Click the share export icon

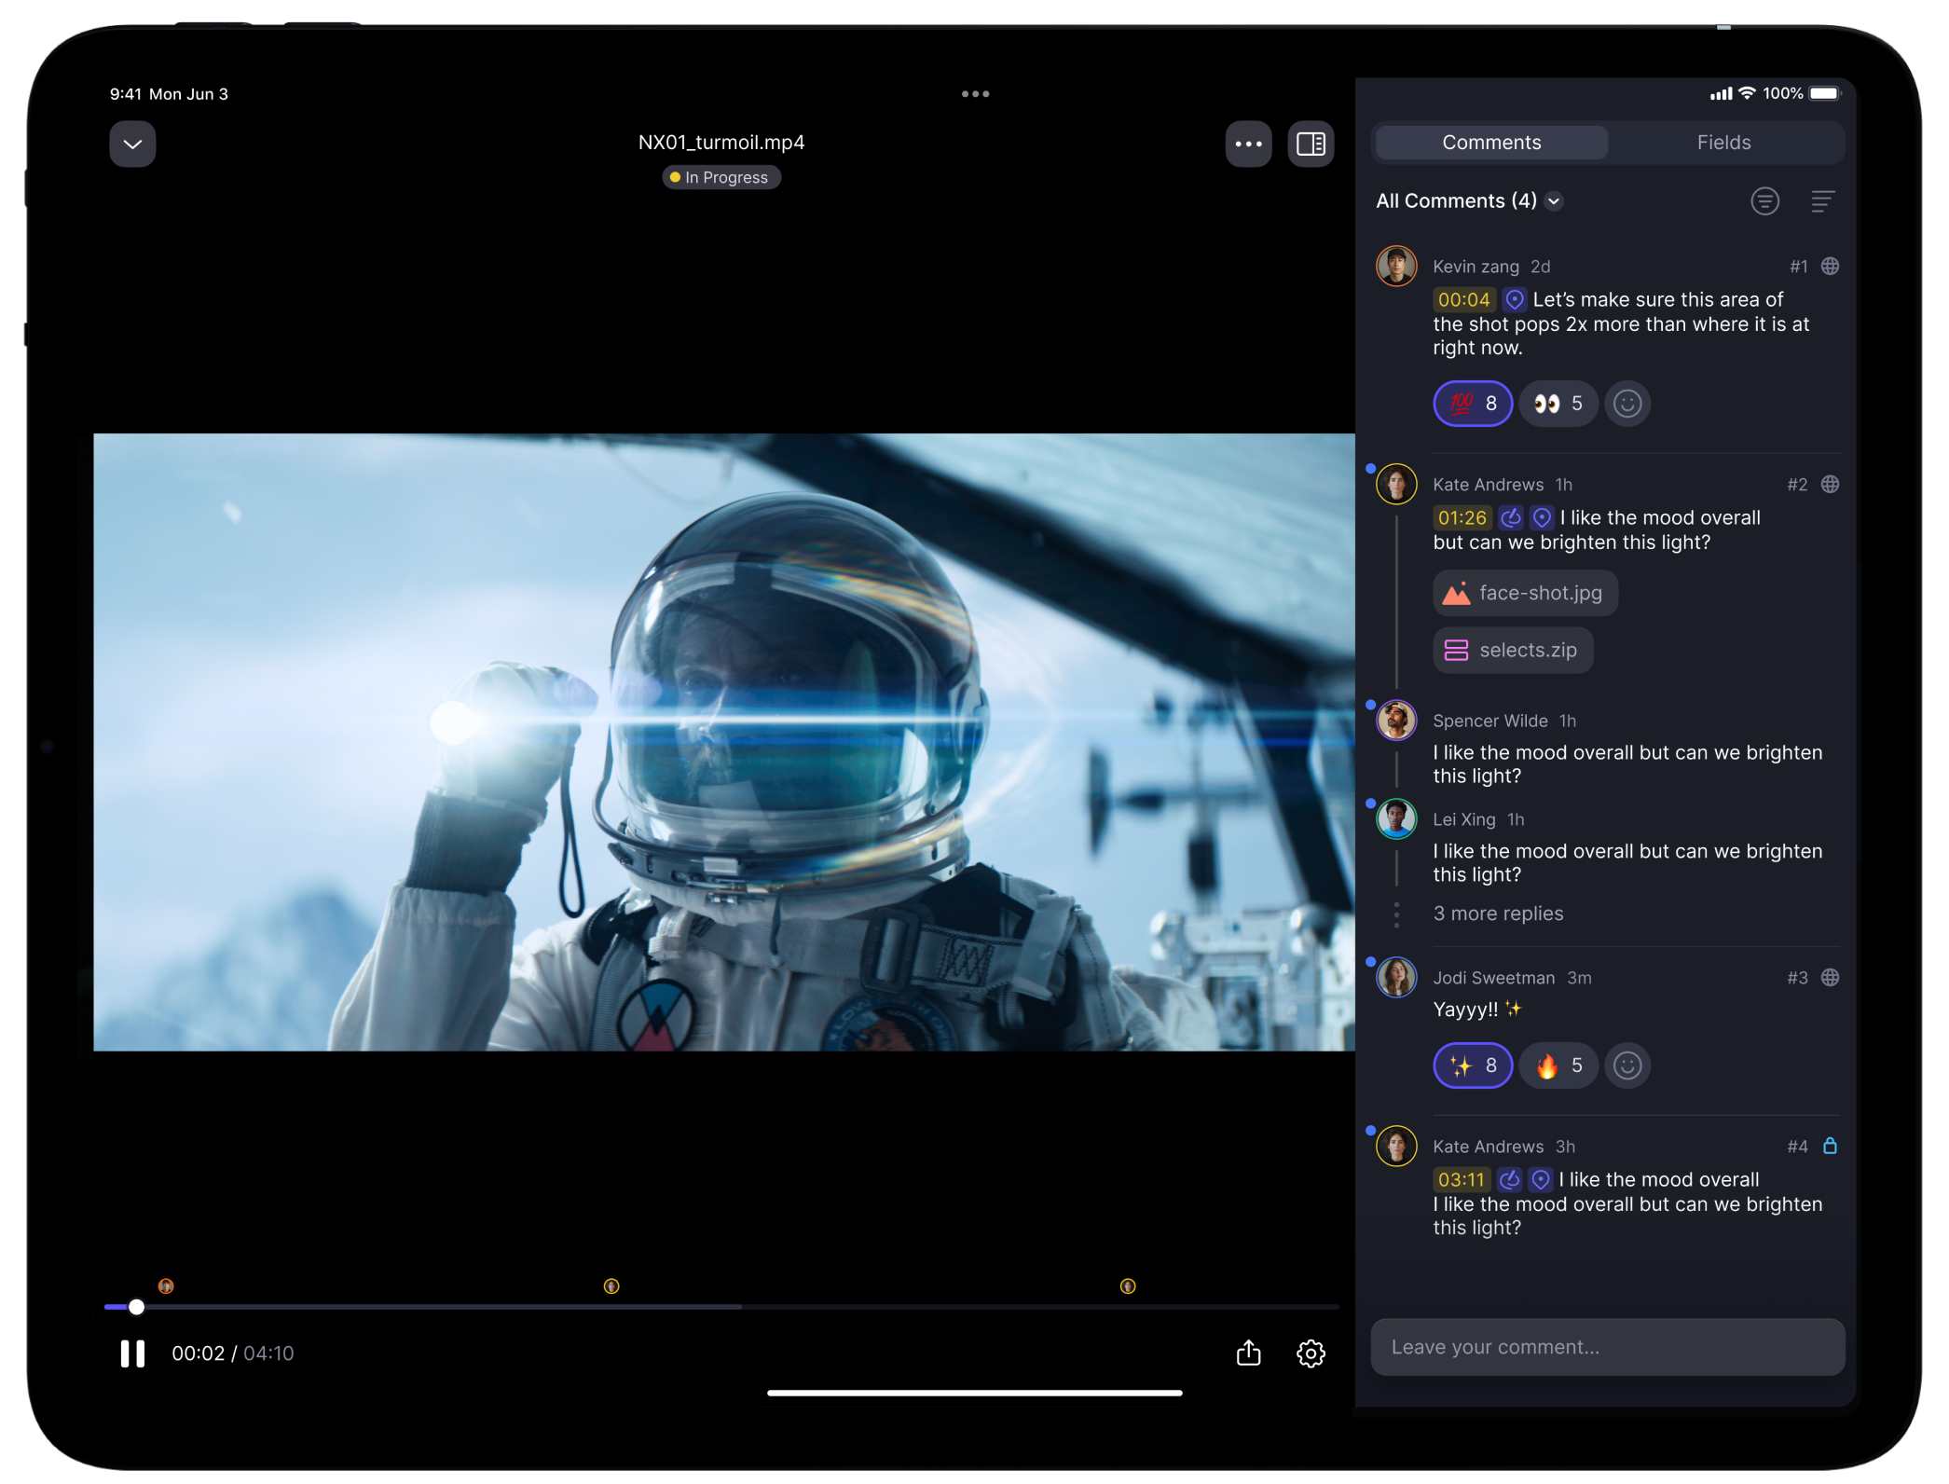click(x=1248, y=1353)
